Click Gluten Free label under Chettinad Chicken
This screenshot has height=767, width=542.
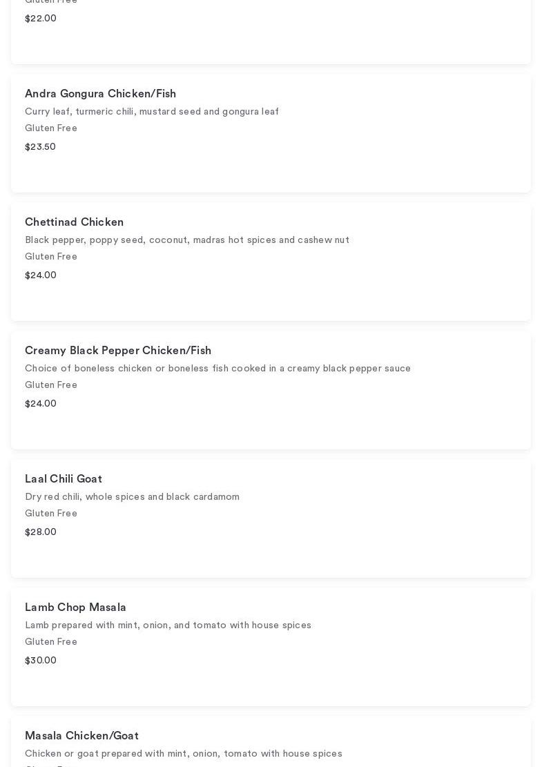tap(51, 257)
